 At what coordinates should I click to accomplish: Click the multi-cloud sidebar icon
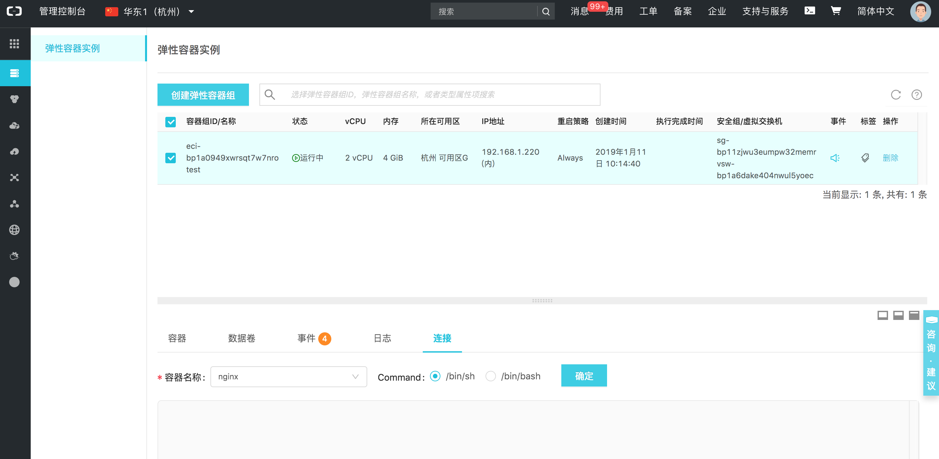point(15,125)
